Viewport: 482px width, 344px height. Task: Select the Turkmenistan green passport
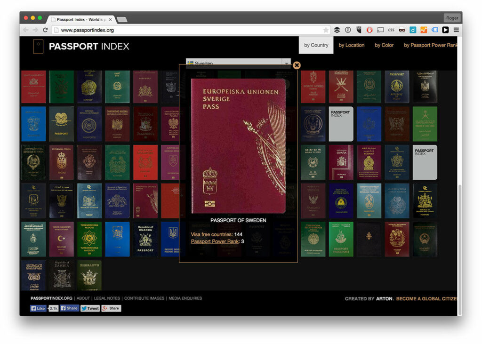89,239
